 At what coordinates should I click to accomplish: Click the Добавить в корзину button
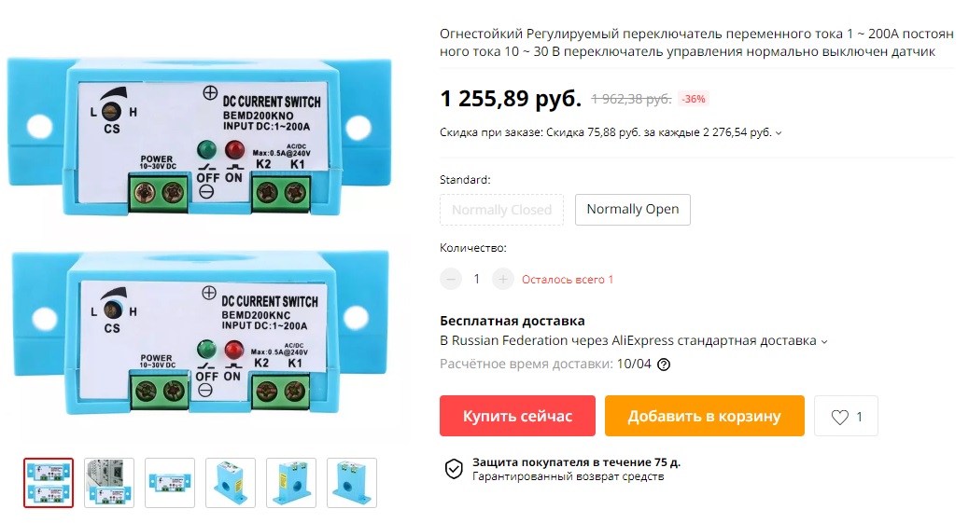pos(705,416)
